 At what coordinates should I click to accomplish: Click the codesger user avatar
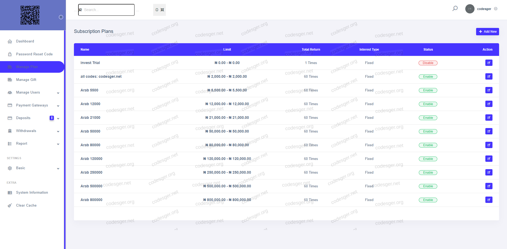pos(470,9)
